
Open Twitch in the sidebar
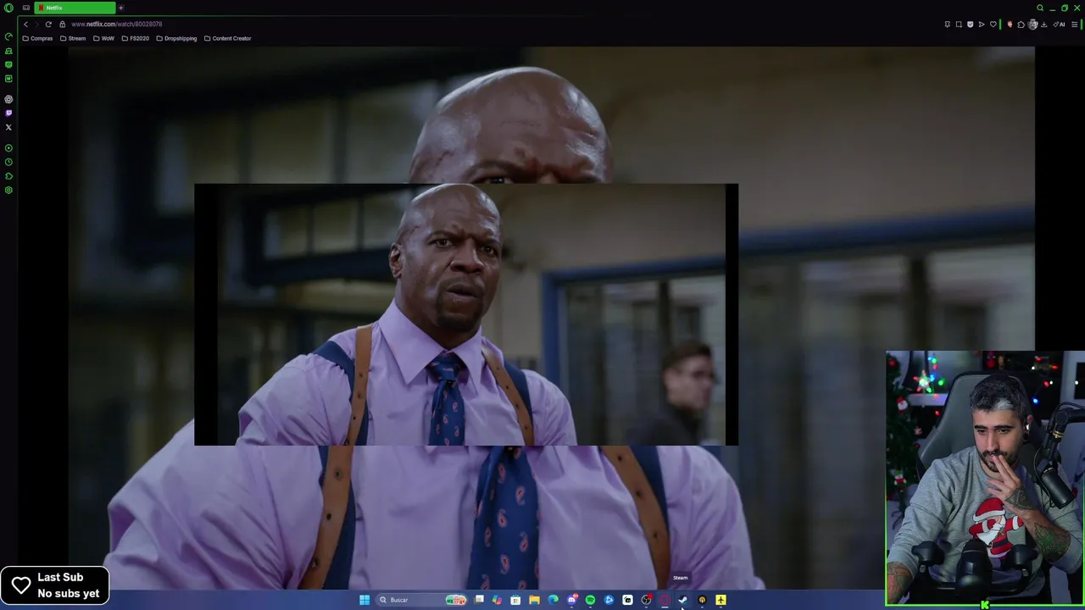click(x=8, y=113)
